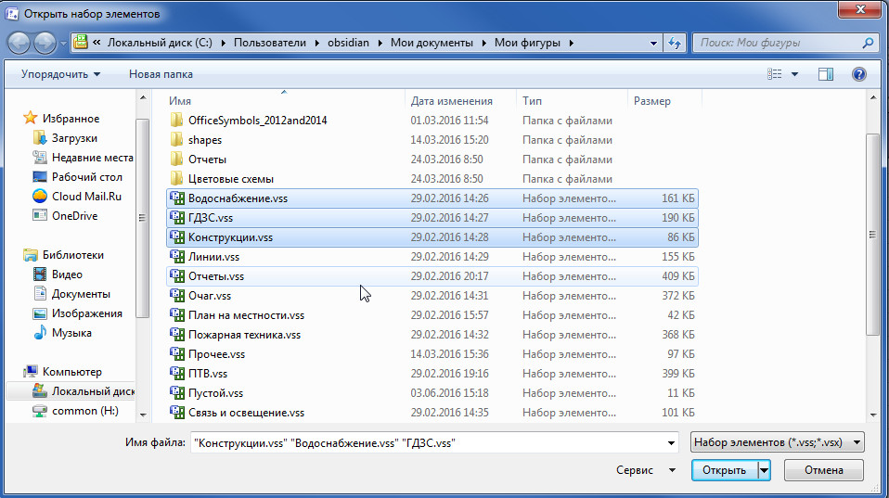Click the file list vertical scrollbar thumb
889x498 pixels.
873,236
